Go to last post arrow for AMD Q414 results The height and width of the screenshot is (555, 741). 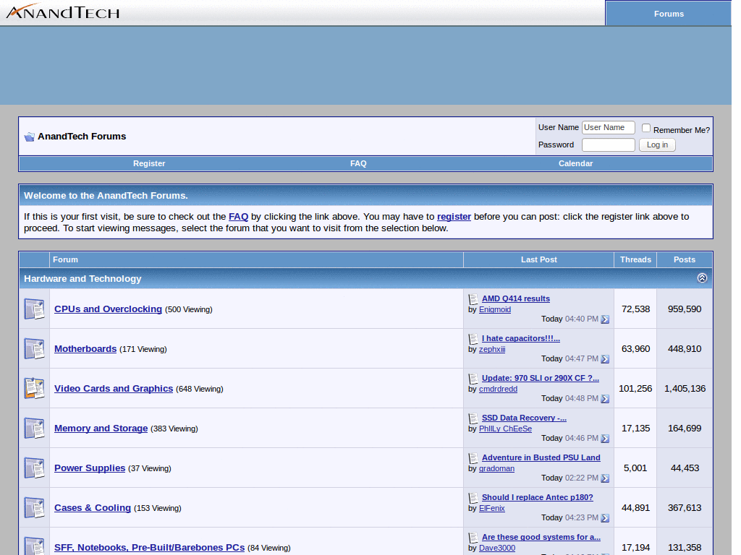pyautogui.click(x=605, y=319)
